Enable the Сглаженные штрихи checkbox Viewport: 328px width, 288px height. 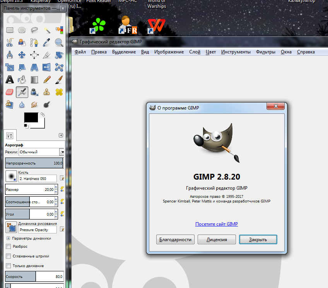9,256
